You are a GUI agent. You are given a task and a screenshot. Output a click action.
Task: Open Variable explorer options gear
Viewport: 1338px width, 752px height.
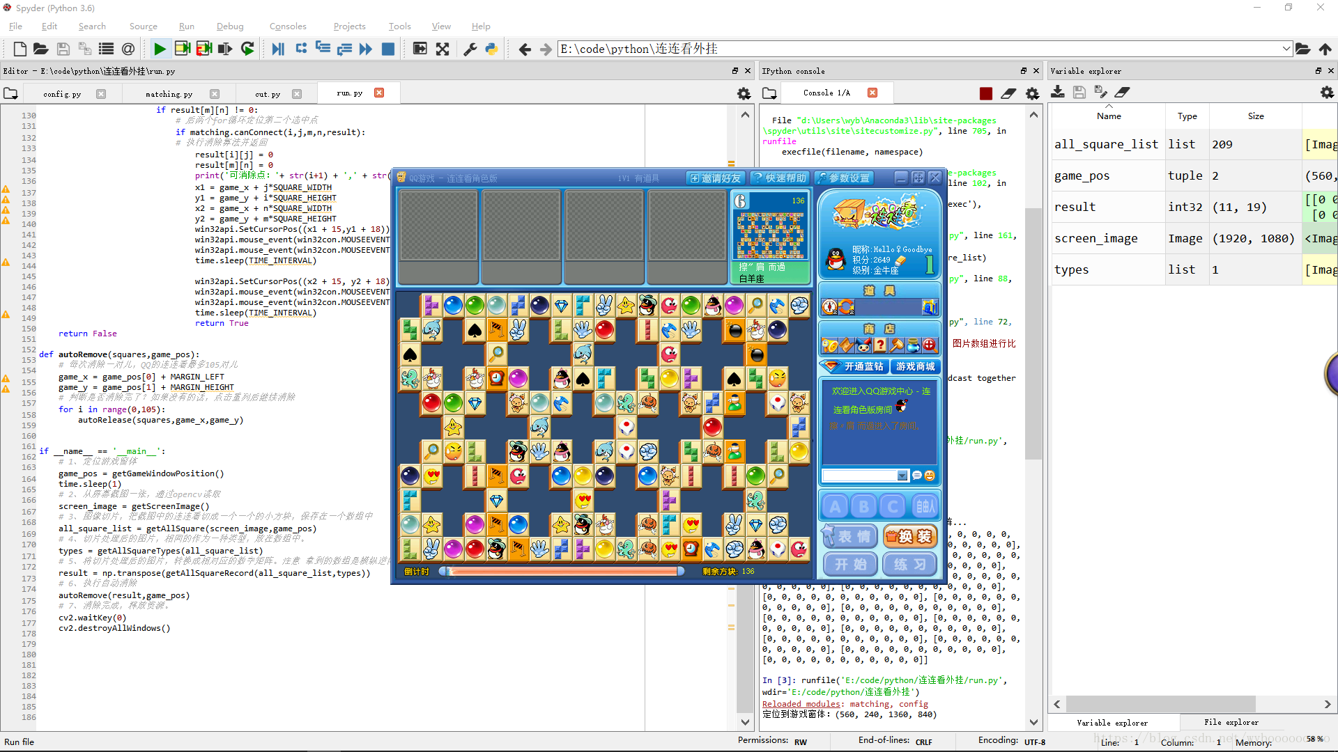pos(1327,92)
